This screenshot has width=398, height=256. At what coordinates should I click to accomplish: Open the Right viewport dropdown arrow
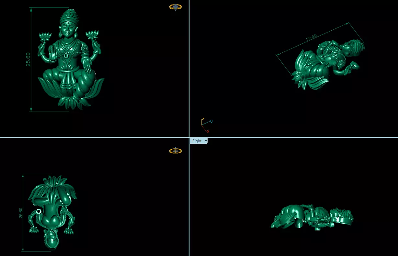tap(206, 141)
